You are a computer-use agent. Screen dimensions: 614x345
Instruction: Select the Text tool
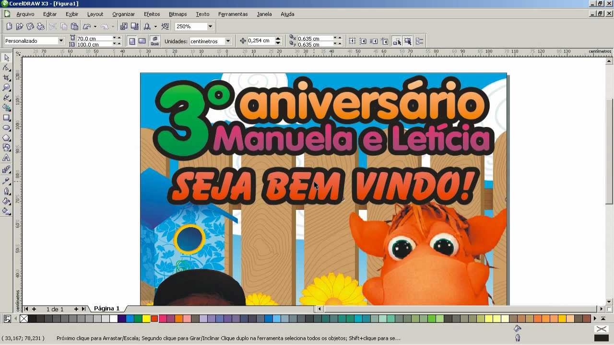[6, 158]
